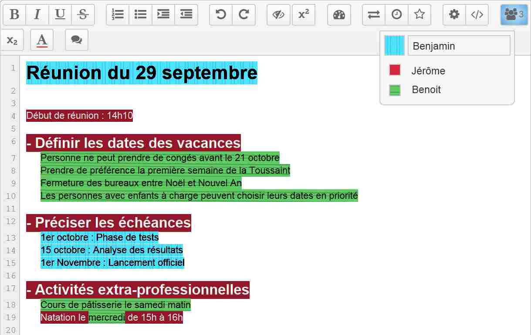Change Benjamin's cyan author color
Image resolution: width=531 pixels, height=335 pixels.
click(395, 46)
